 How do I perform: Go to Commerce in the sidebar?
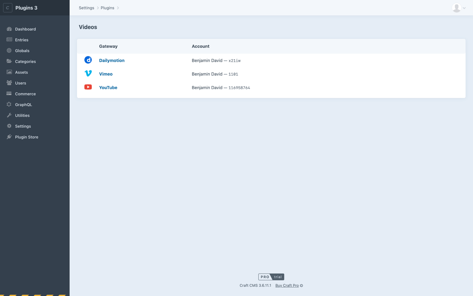[25, 94]
